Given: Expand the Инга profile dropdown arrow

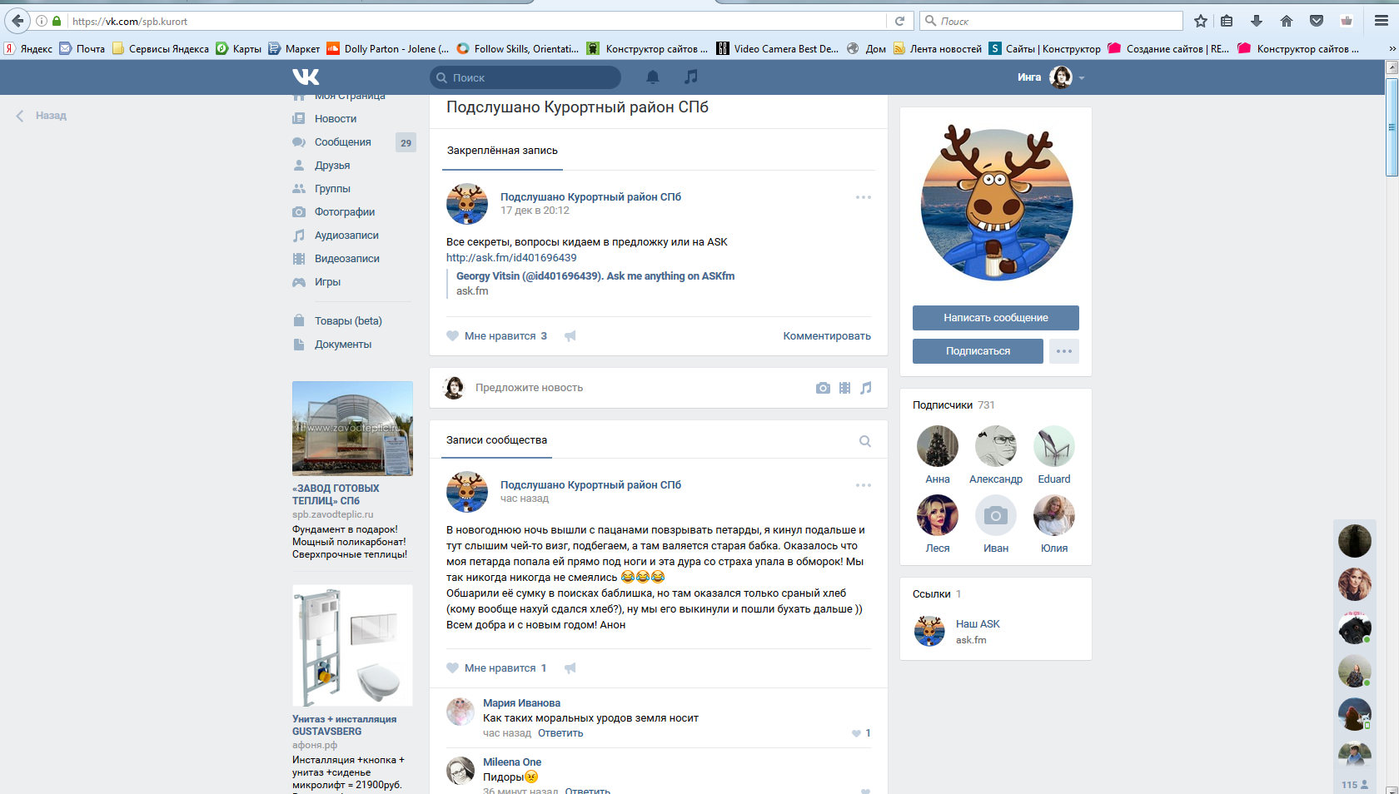Looking at the screenshot, I should coord(1082,78).
